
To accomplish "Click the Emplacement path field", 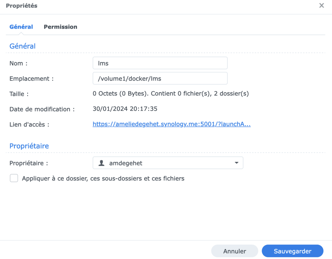I will [160, 78].
